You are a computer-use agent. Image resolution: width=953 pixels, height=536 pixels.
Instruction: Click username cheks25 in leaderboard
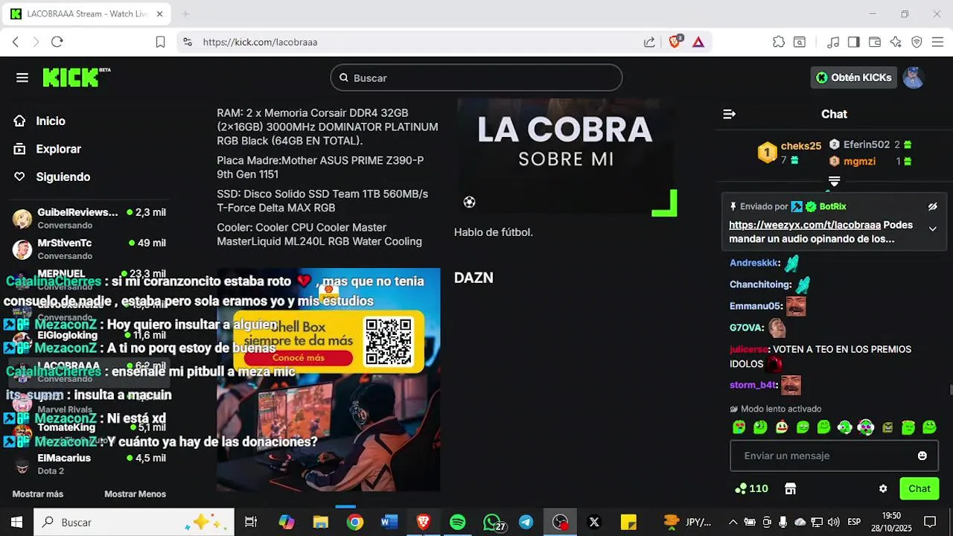point(801,146)
